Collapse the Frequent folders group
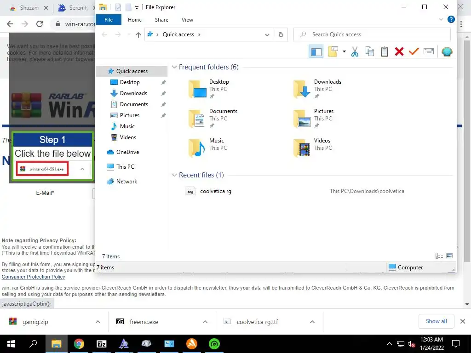This screenshot has width=471, height=353. (x=174, y=67)
